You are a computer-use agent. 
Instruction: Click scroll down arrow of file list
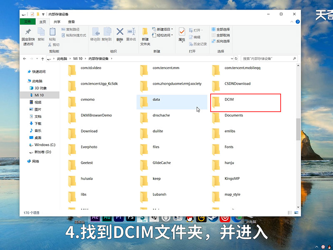[298, 207]
